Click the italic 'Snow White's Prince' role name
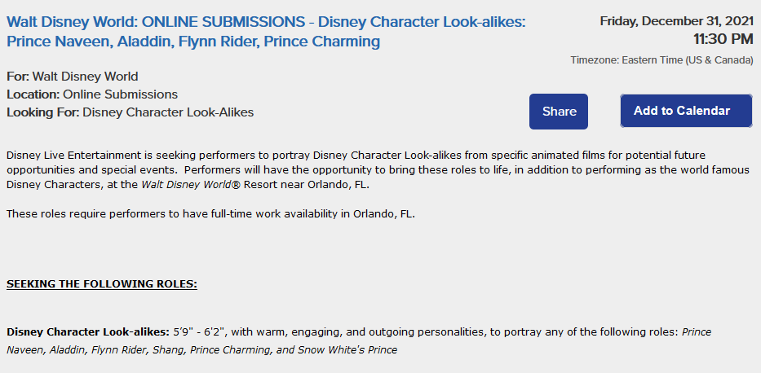 [346, 349]
